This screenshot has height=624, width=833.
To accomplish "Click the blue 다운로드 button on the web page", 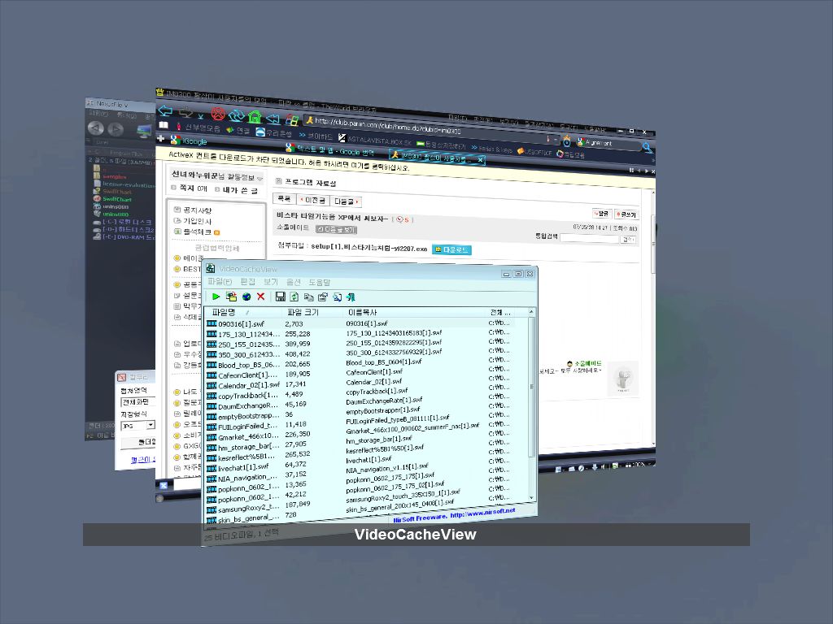I will (451, 249).
